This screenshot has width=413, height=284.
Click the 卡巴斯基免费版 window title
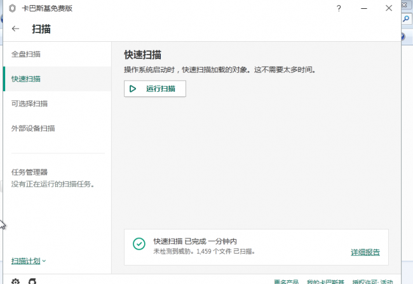[47, 8]
